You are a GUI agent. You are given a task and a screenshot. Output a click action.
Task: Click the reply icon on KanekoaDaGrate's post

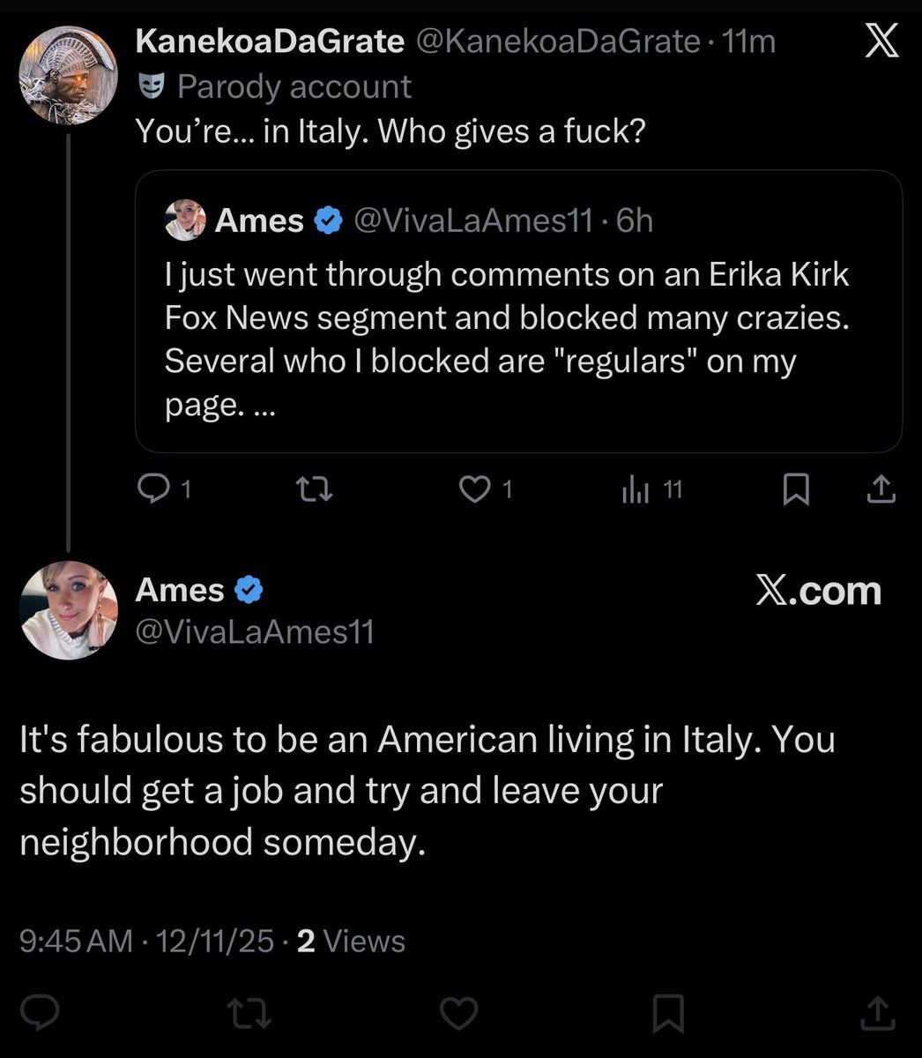click(x=154, y=488)
